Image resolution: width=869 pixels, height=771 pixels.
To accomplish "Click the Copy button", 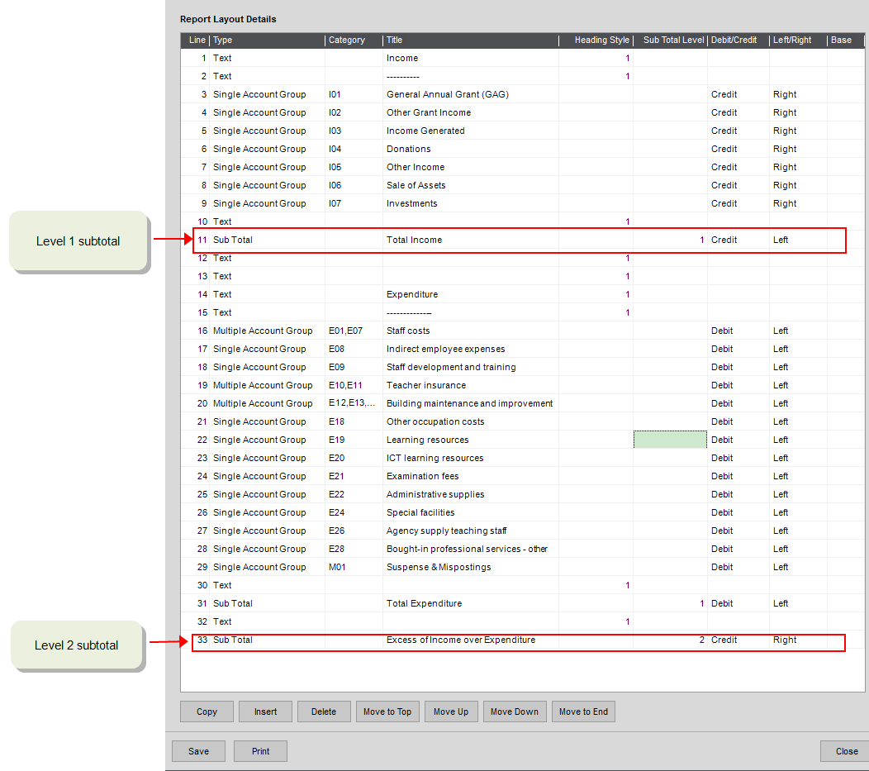I will (x=207, y=711).
